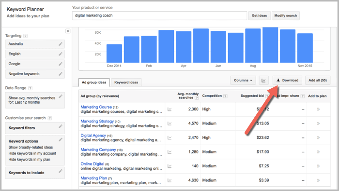Edit the Google network pencil icon
339x191 pixels.
[x=61, y=64]
